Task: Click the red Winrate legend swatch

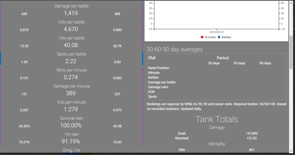Action: click(x=202, y=37)
